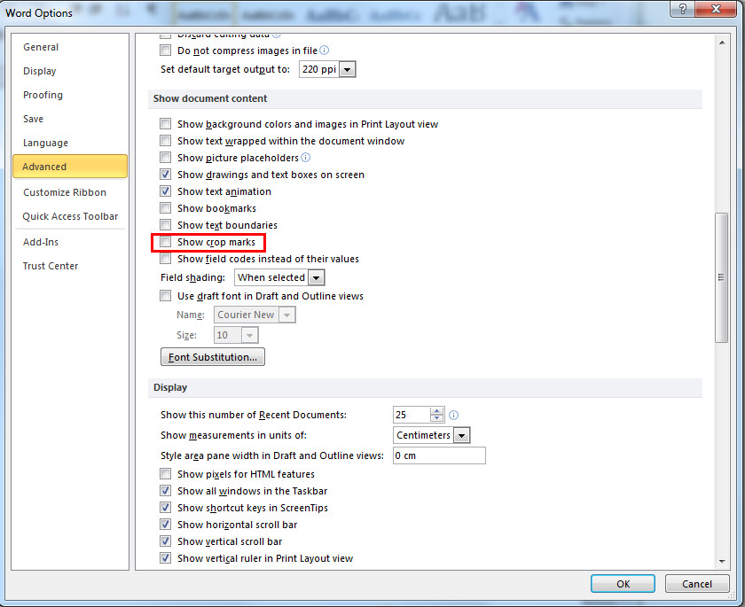Uncheck Show all windows in the Taskbar

click(x=165, y=491)
